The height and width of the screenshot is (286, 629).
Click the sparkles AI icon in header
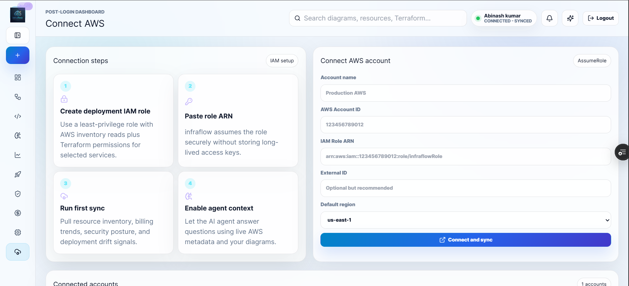click(x=570, y=18)
